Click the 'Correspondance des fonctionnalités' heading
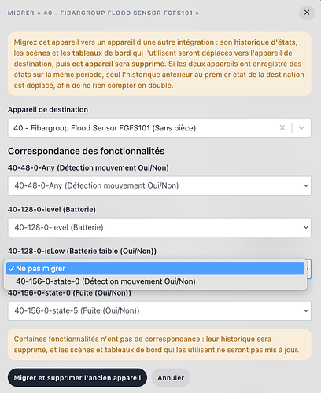This screenshot has height=393, width=321. [x=87, y=151]
